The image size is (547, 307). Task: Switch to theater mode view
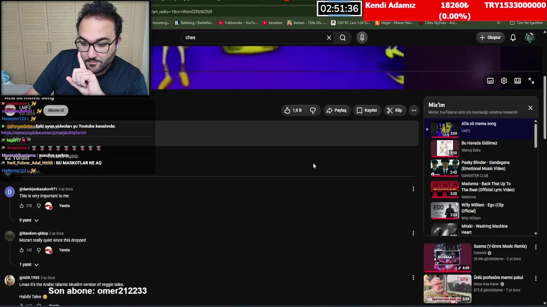518,81
